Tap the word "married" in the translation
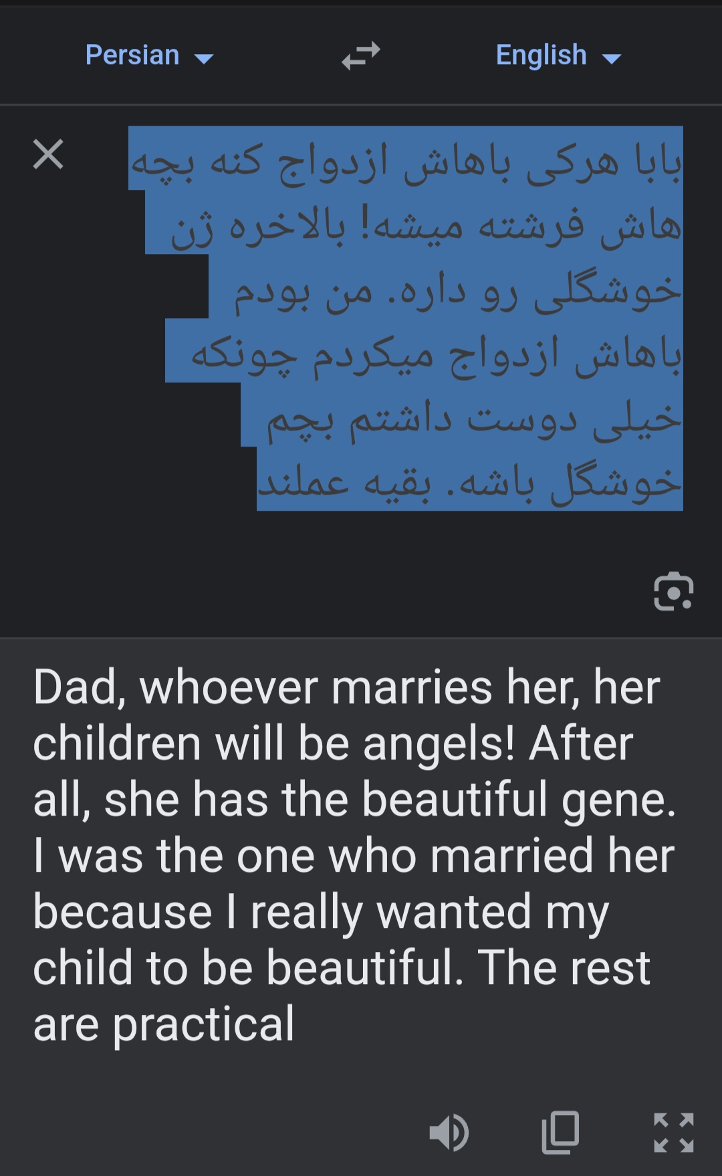Screen dimensions: 722x1176 point(511,856)
